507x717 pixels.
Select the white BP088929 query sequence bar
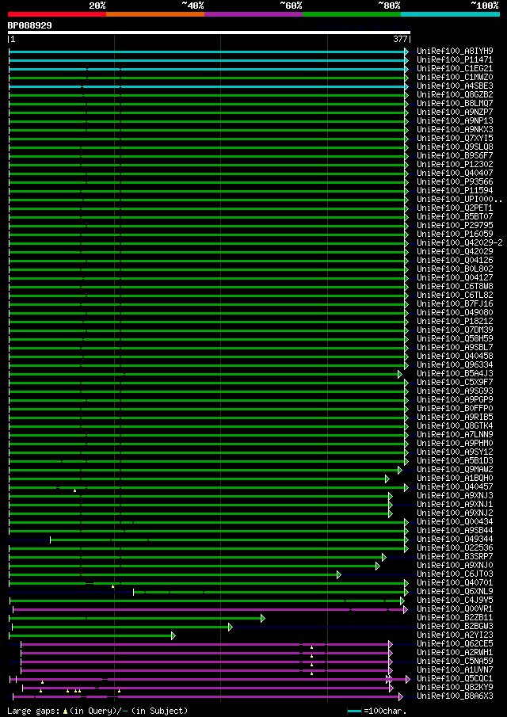209,32
